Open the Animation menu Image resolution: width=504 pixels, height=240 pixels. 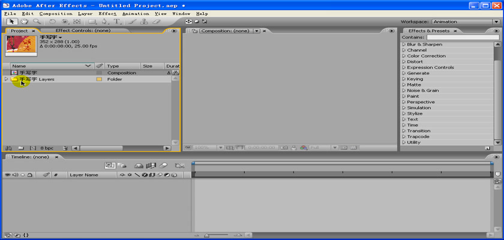[x=136, y=13]
